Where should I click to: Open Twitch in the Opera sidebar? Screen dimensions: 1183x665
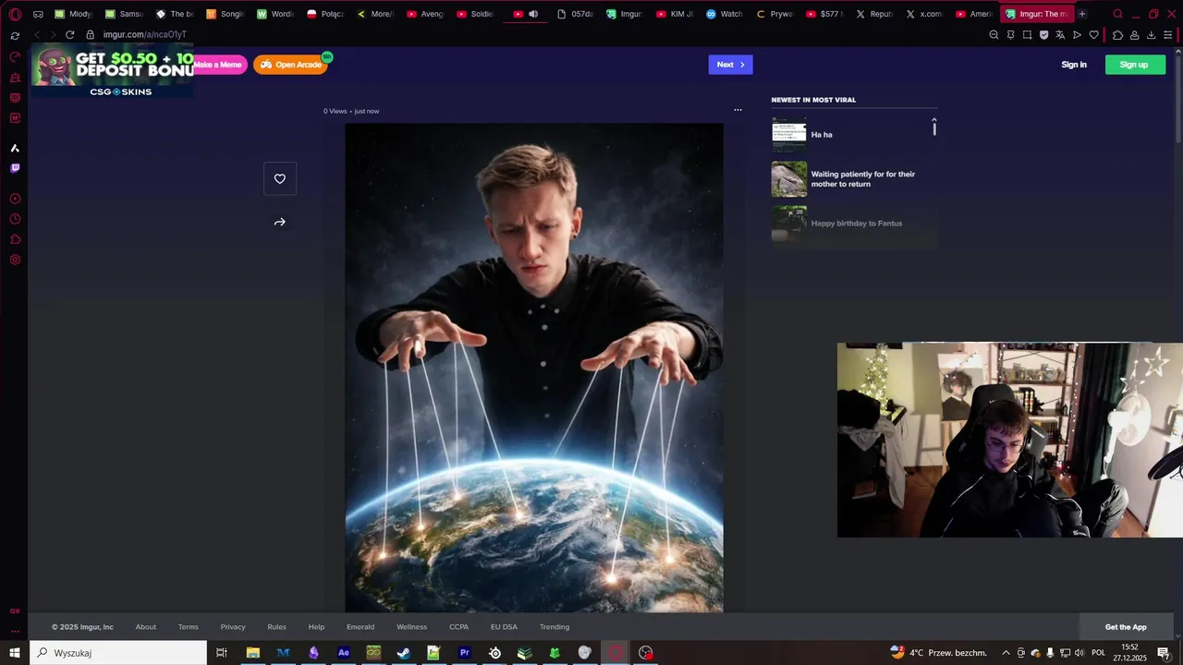(15, 168)
